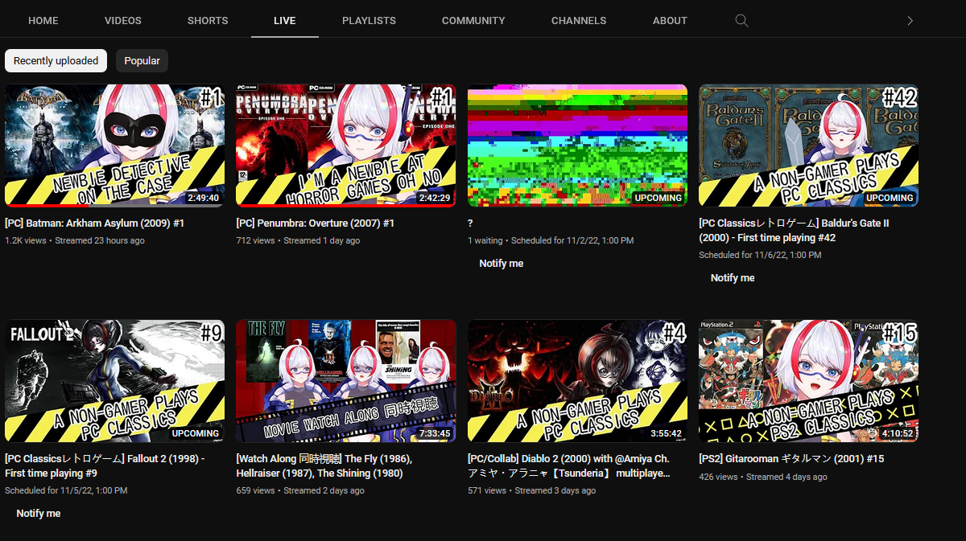Click the 2:49:40 duration badge
966x541 pixels.
coord(203,198)
